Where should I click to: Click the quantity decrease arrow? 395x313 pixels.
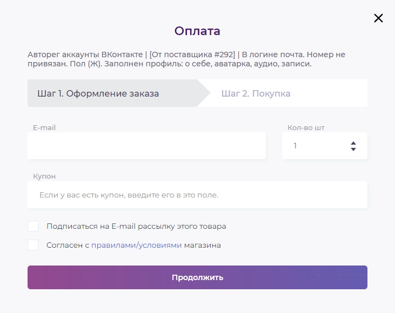(353, 149)
